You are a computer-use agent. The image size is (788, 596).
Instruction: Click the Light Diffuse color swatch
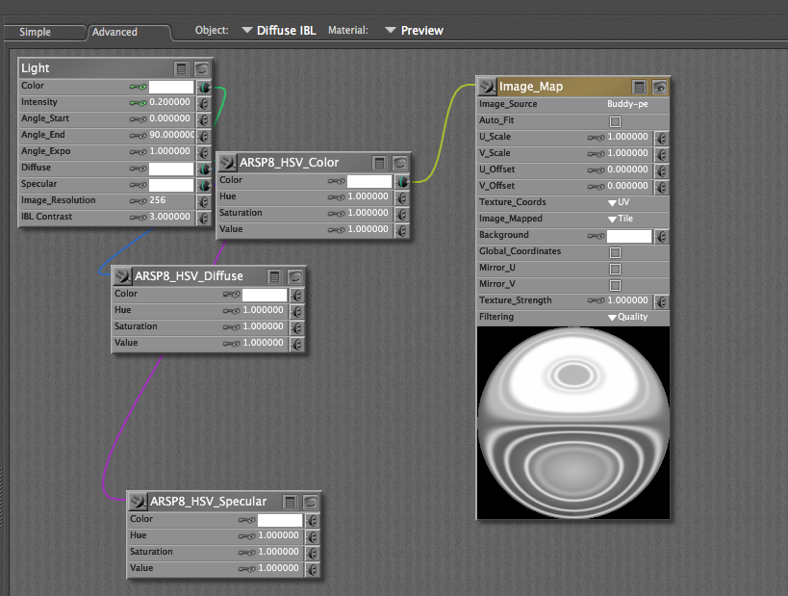pos(171,168)
